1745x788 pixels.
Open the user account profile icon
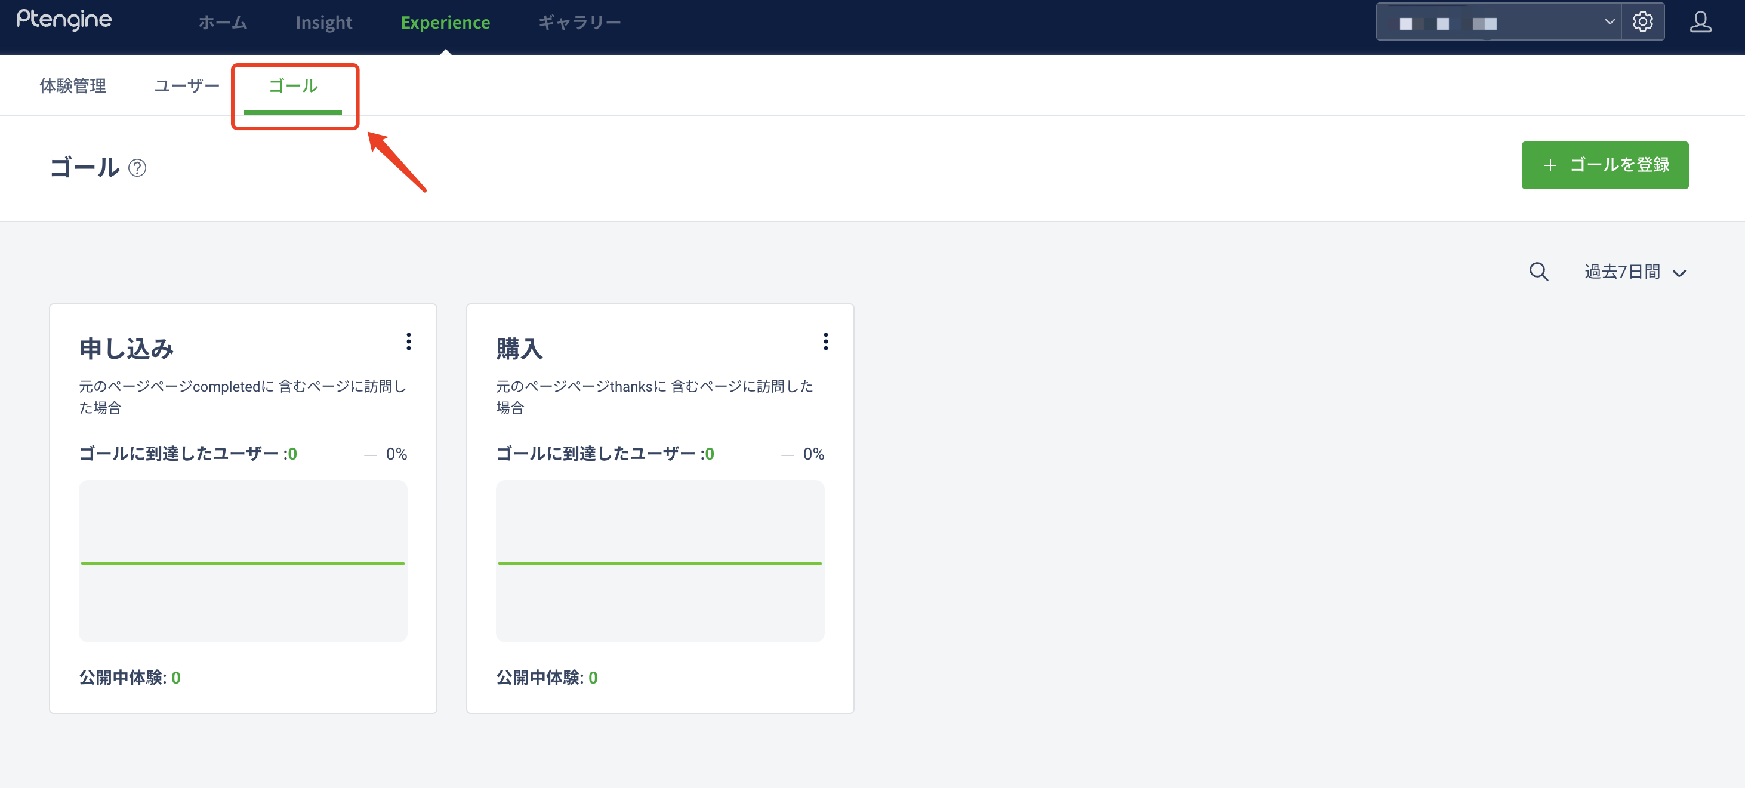tap(1700, 21)
